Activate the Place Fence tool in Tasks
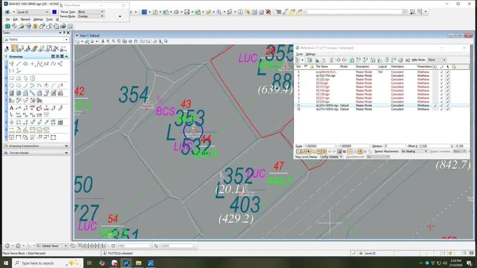The image size is (477, 268). pyautogui.click(x=14, y=48)
